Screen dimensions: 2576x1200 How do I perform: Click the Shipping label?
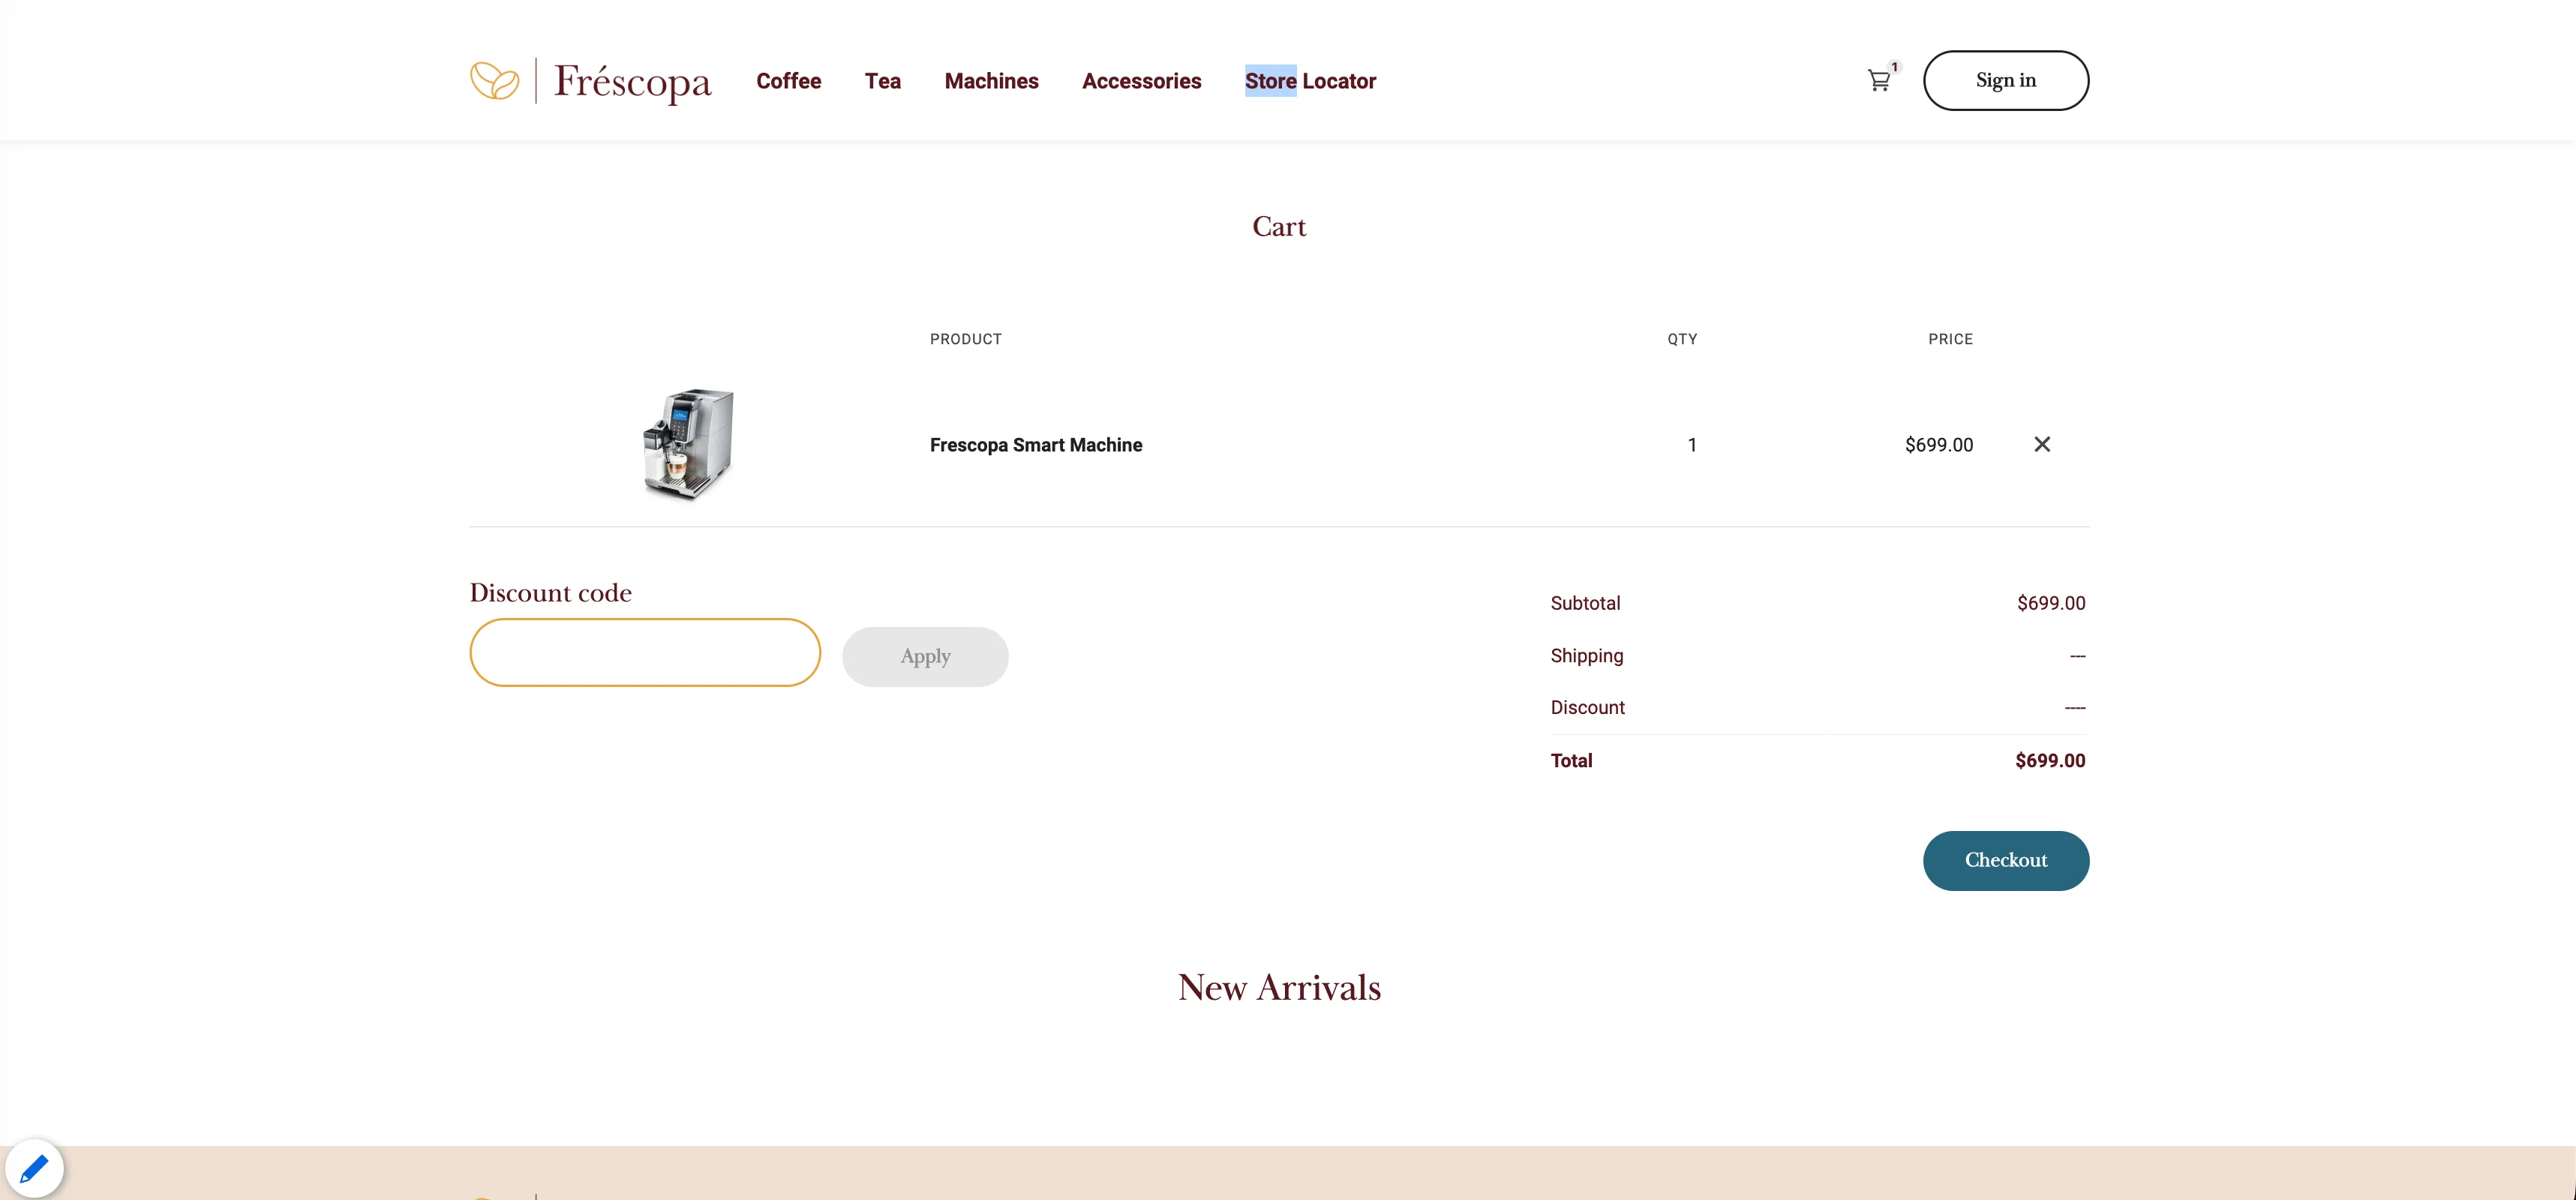[1586, 656]
